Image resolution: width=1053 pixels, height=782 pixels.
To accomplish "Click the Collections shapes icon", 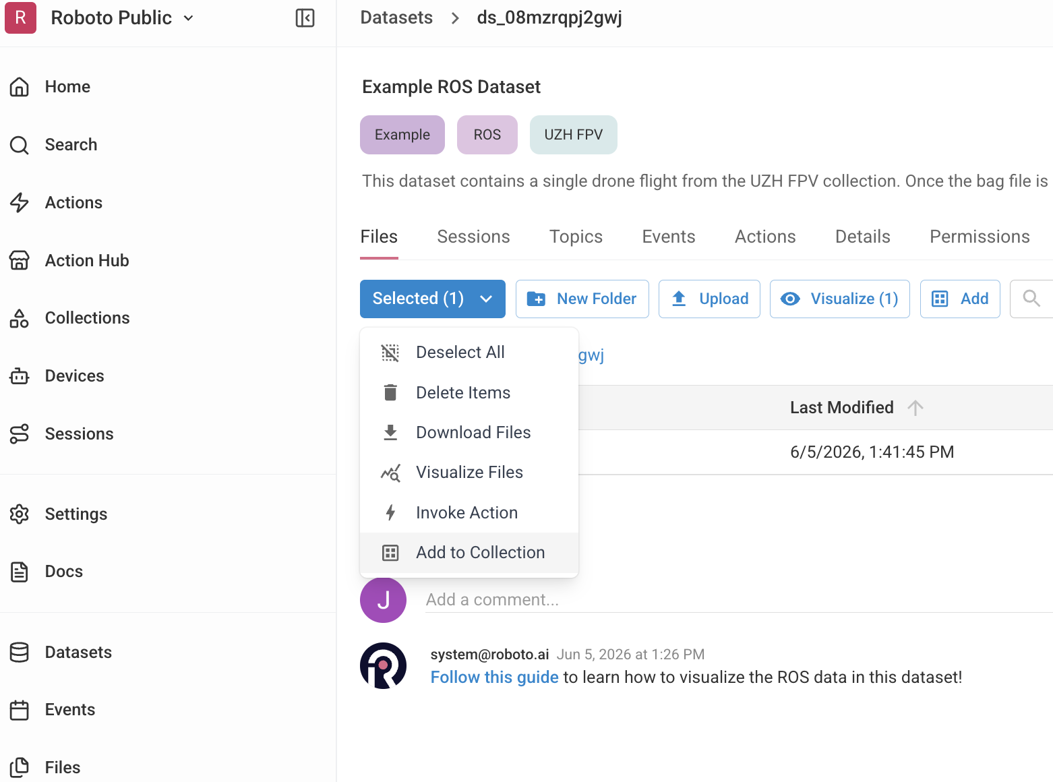I will coord(20,318).
